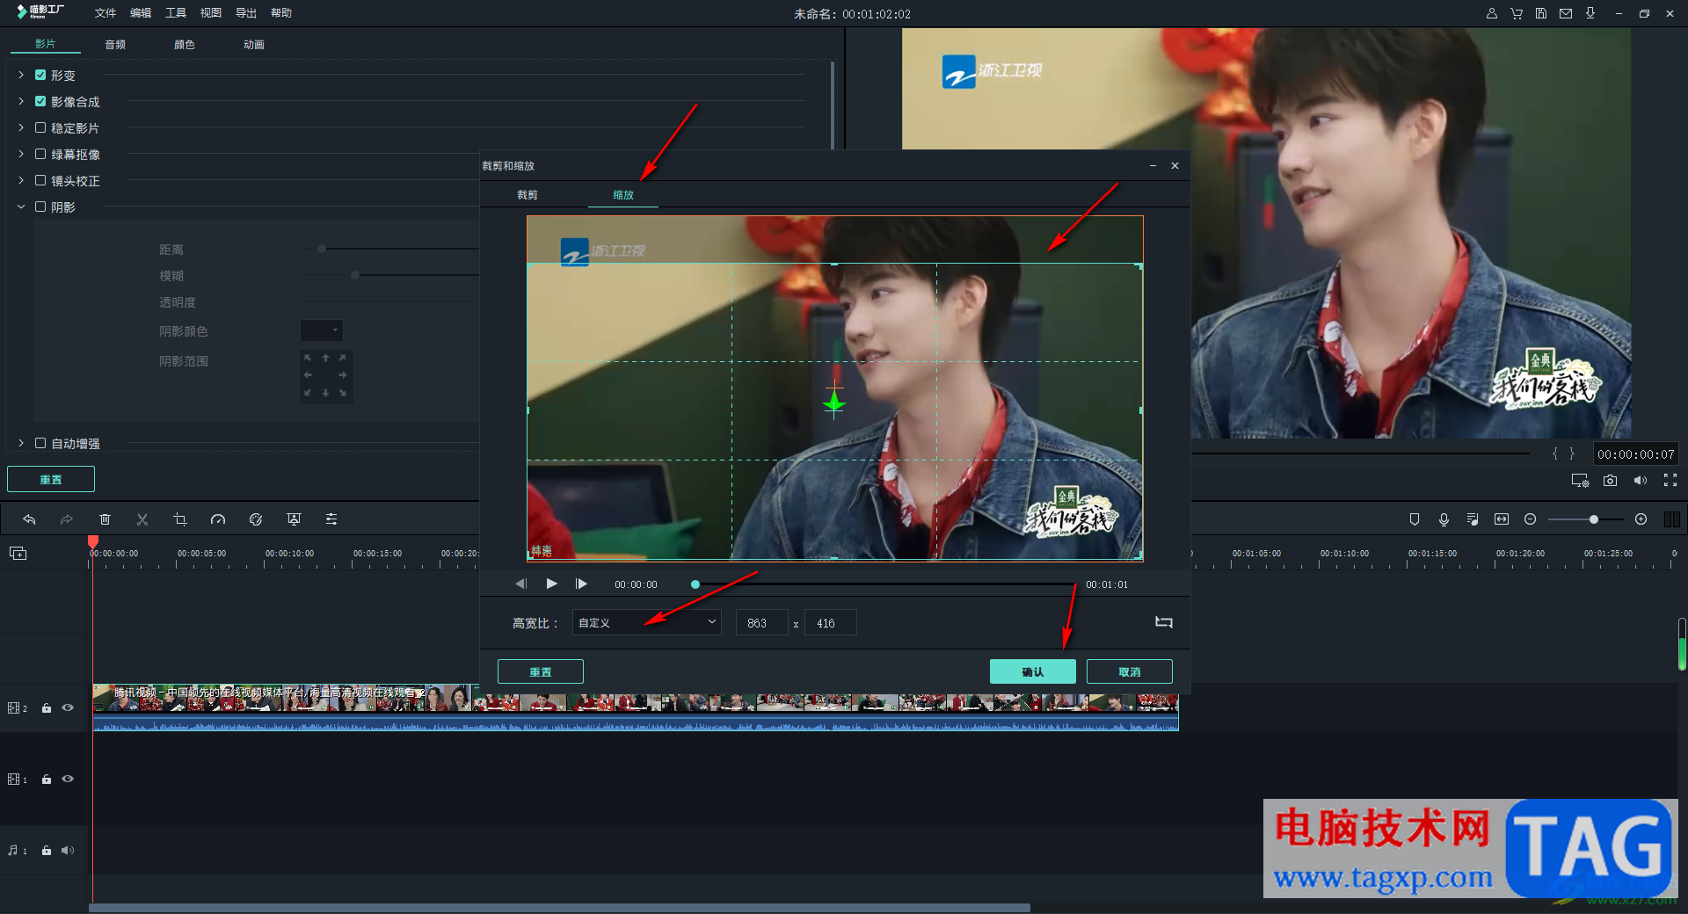Toggle the 形变 checkbox
This screenshot has height=914, width=1688.
point(40,75)
